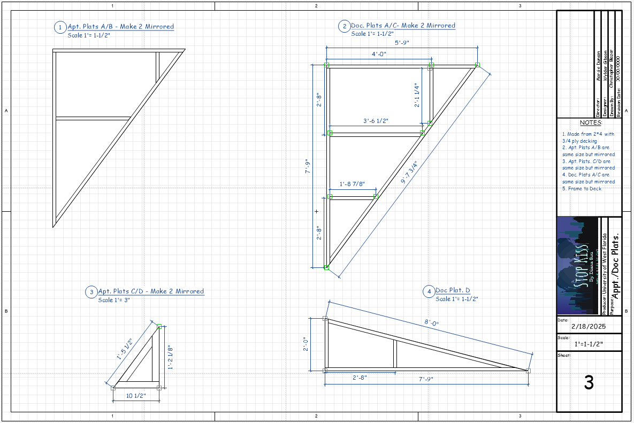Viewport: 634px width, 423px height.
Task: Select the 10 1/2" dimension text
Action: (x=136, y=396)
